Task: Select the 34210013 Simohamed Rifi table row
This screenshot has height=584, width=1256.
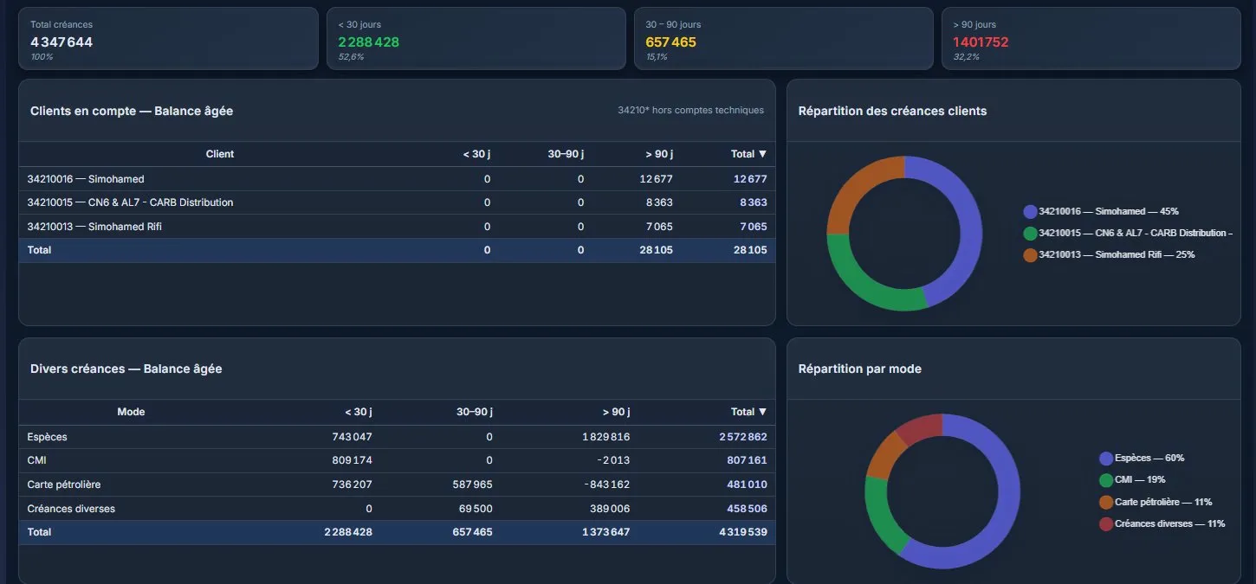Action: coord(397,227)
